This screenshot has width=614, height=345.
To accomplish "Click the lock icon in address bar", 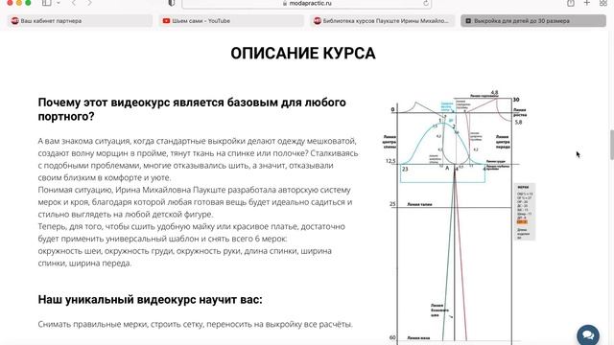I will click(285, 3).
